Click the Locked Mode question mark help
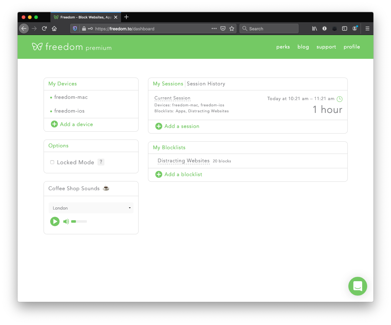The width and height of the screenshot is (391, 325). click(x=101, y=162)
